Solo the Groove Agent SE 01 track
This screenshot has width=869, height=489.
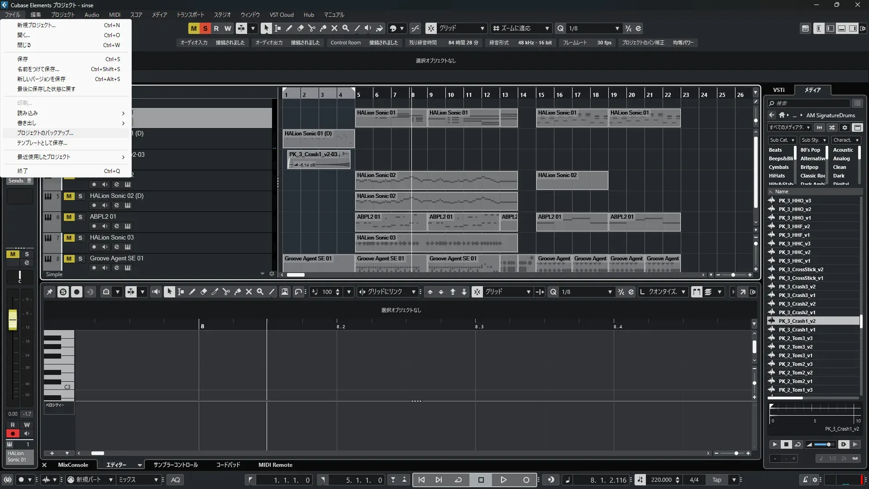click(80, 259)
